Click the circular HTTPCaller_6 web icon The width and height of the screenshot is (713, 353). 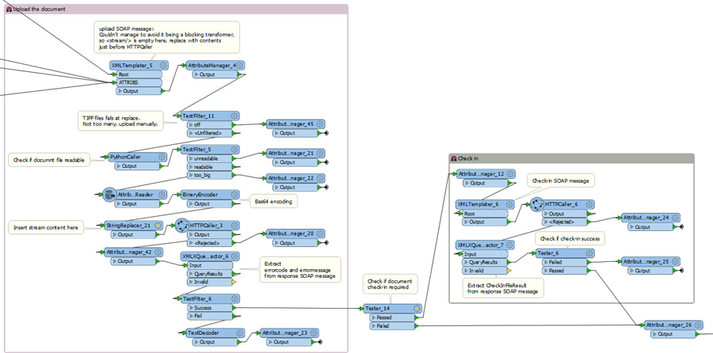click(x=537, y=205)
